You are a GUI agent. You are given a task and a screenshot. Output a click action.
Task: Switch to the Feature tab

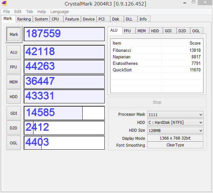point(72,19)
